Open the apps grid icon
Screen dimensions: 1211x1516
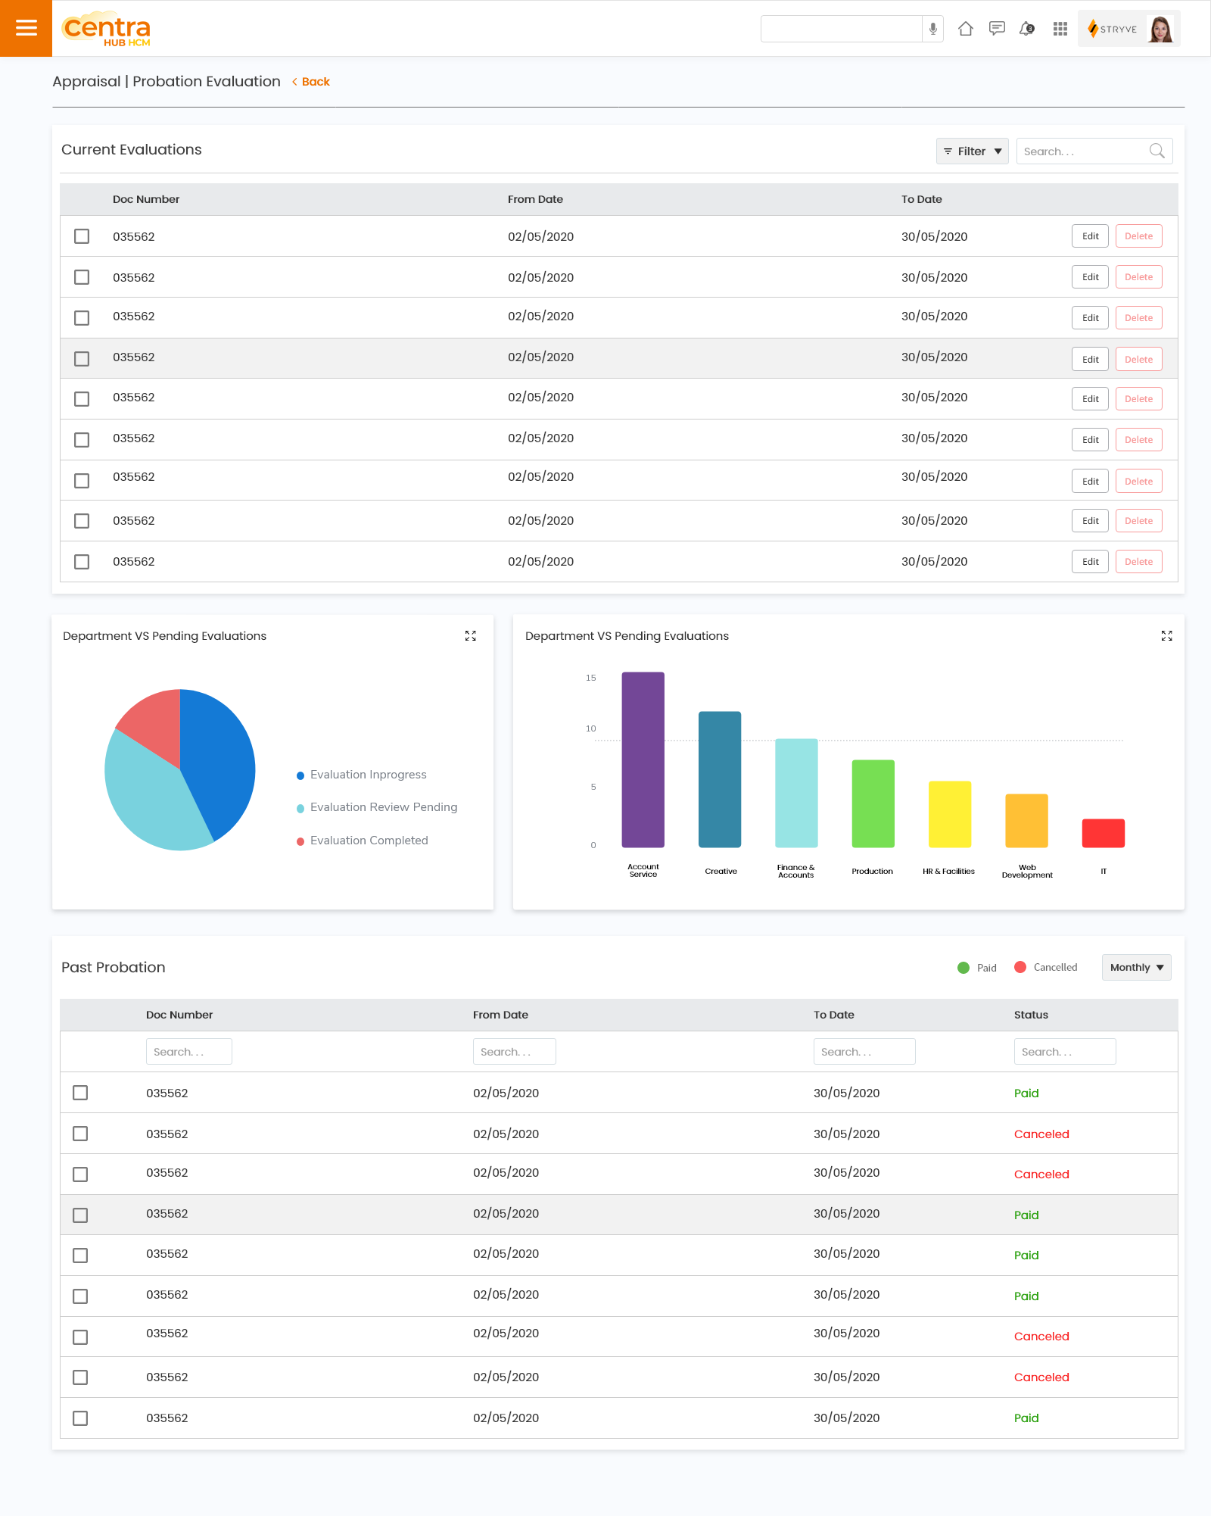click(1059, 28)
